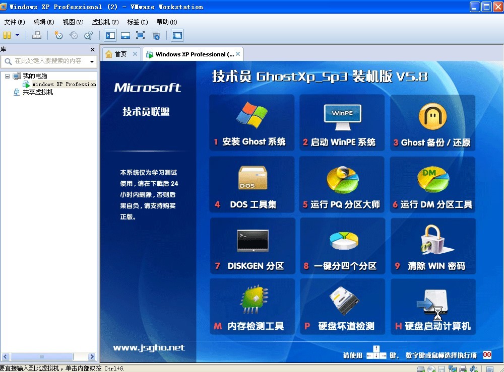This screenshot has width=504, height=372.
Task: Choose option 9 清除 WIN 密码
Action: coord(433,246)
